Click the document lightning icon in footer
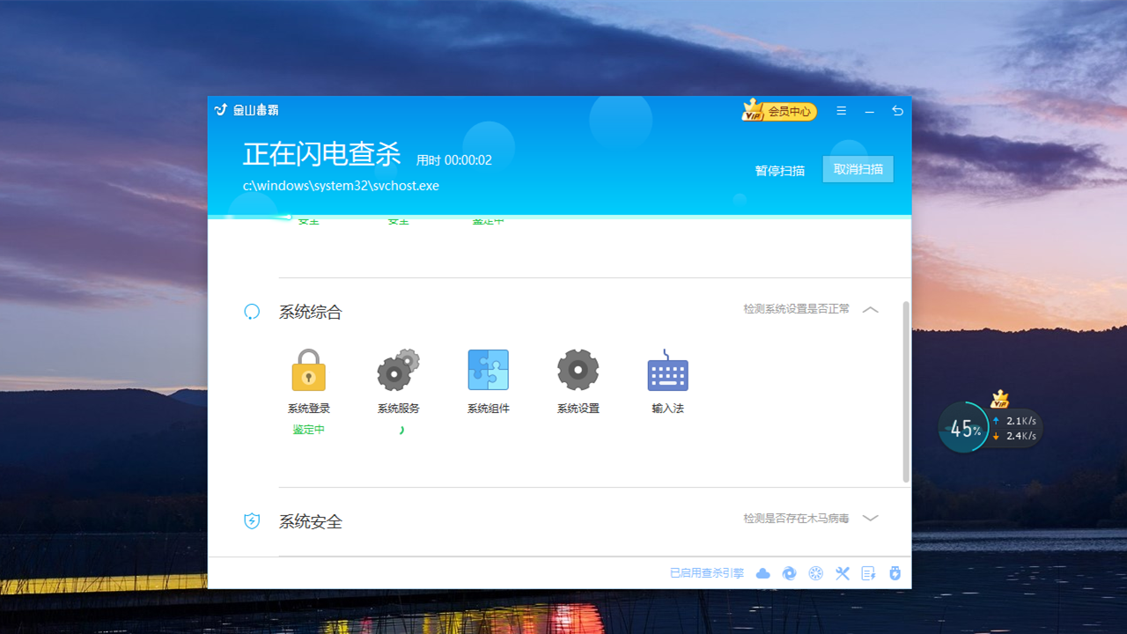This screenshot has width=1127, height=634. coord(869,573)
